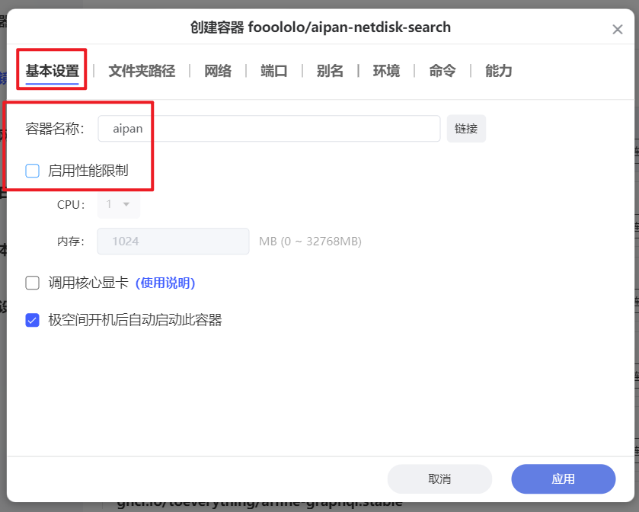Uncheck 极空间开机后自动启动此容器
The width and height of the screenshot is (639, 512).
point(32,320)
